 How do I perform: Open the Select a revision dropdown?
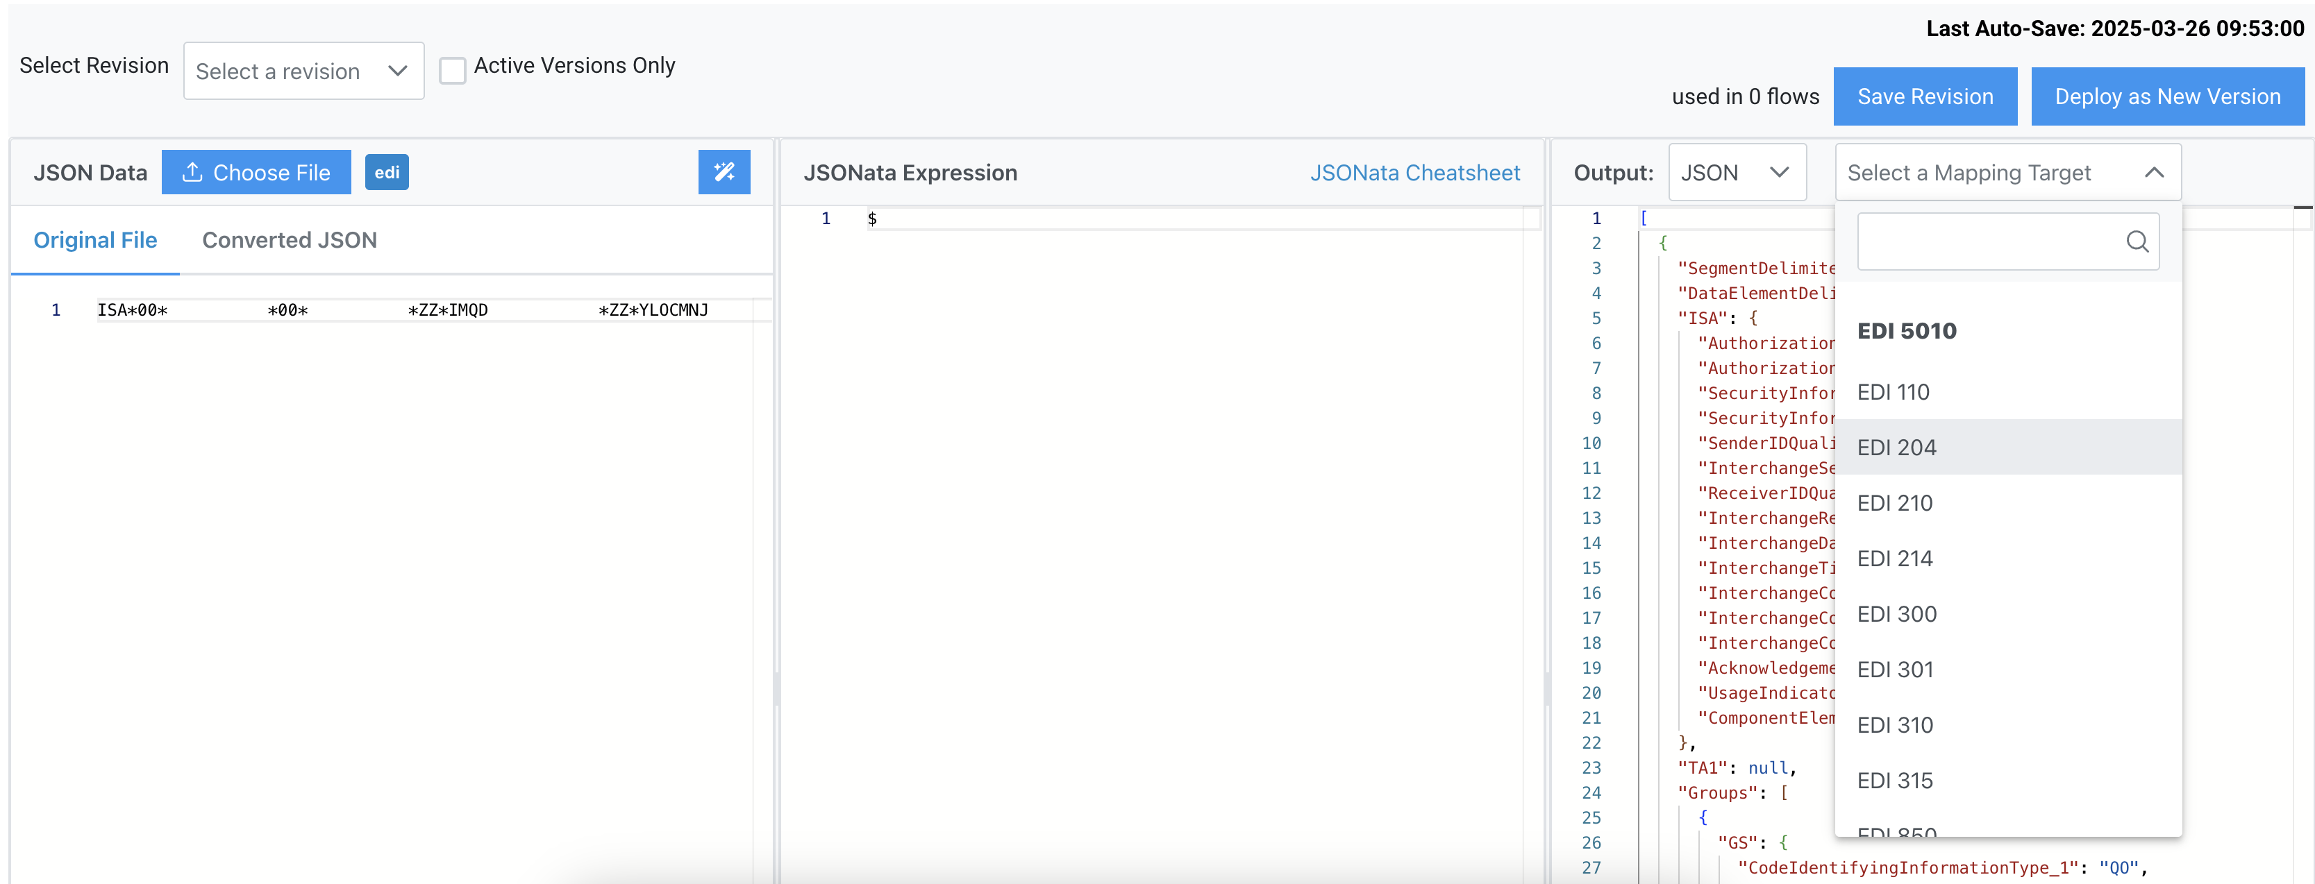pyautogui.click(x=303, y=71)
